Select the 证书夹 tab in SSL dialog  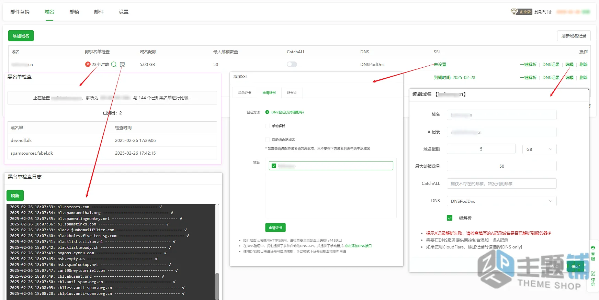[x=292, y=93]
